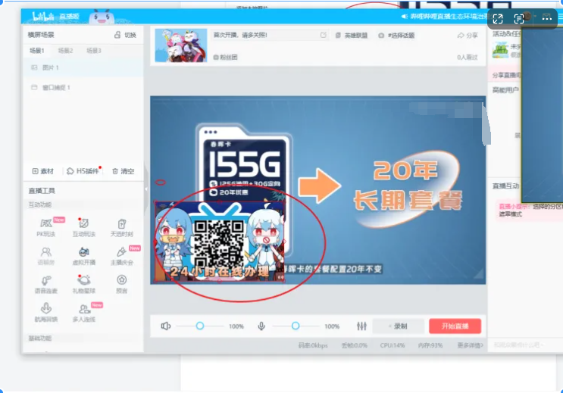
Task: Open the 天选时刻 lottery tool
Action: [121, 227]
